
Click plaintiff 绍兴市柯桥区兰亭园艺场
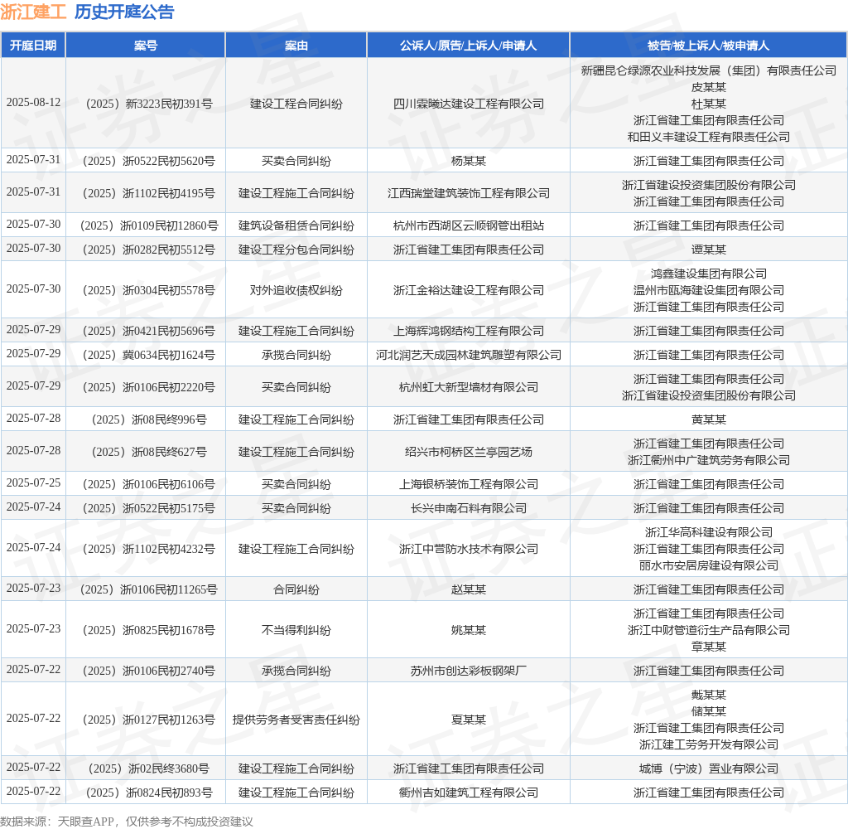(x=469, y=452)
